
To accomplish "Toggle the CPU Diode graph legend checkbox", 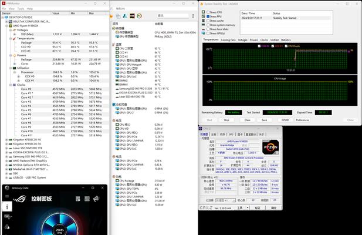I will [286, 46].
